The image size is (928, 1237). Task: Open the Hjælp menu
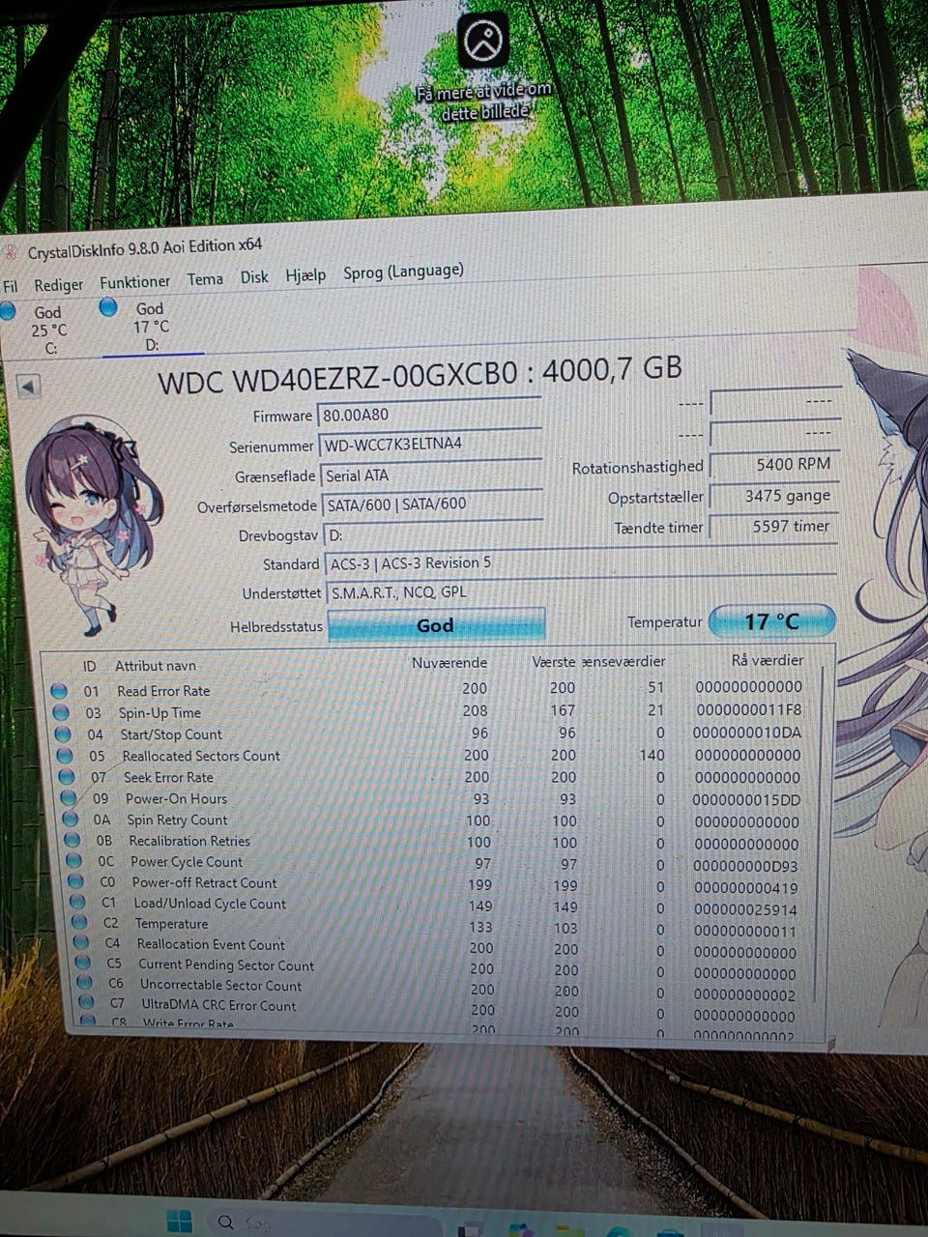[305, 275]
